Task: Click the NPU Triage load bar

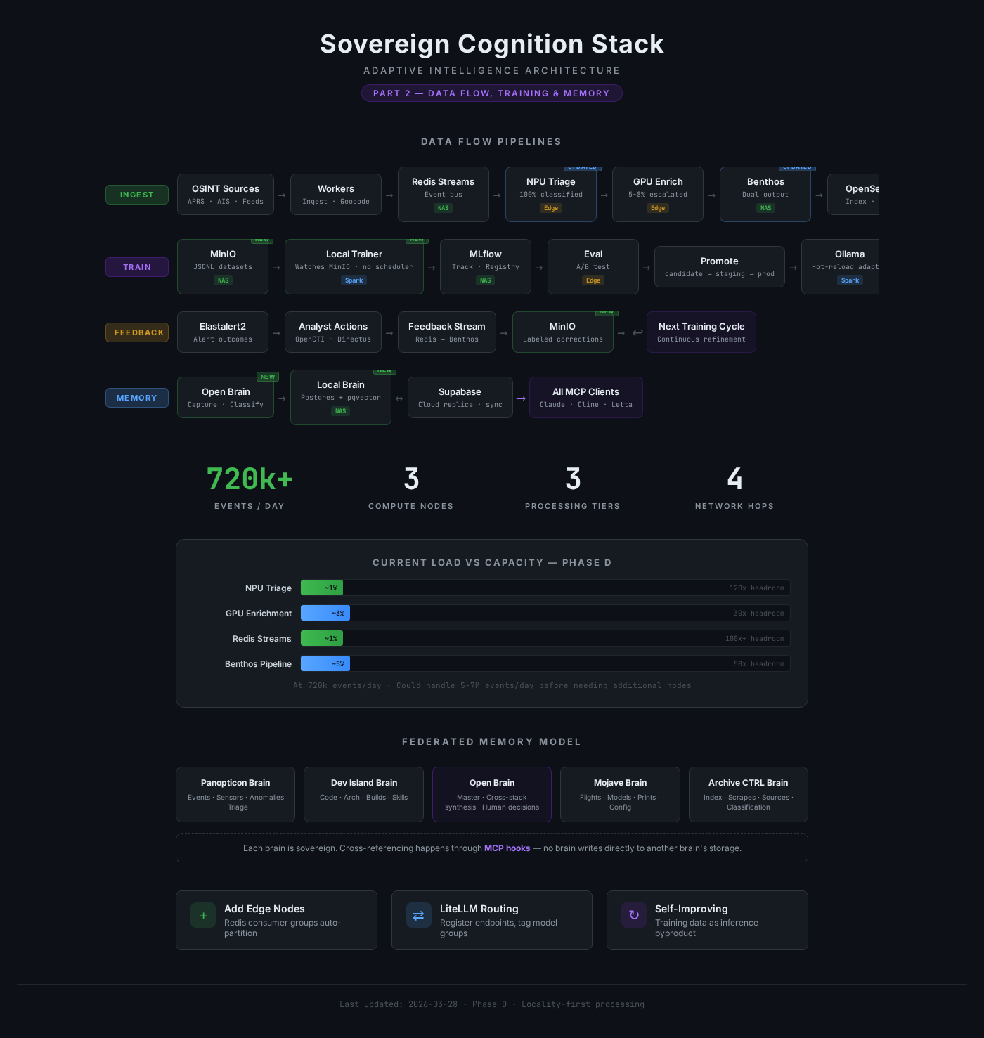Action: (x=545, y=588)
